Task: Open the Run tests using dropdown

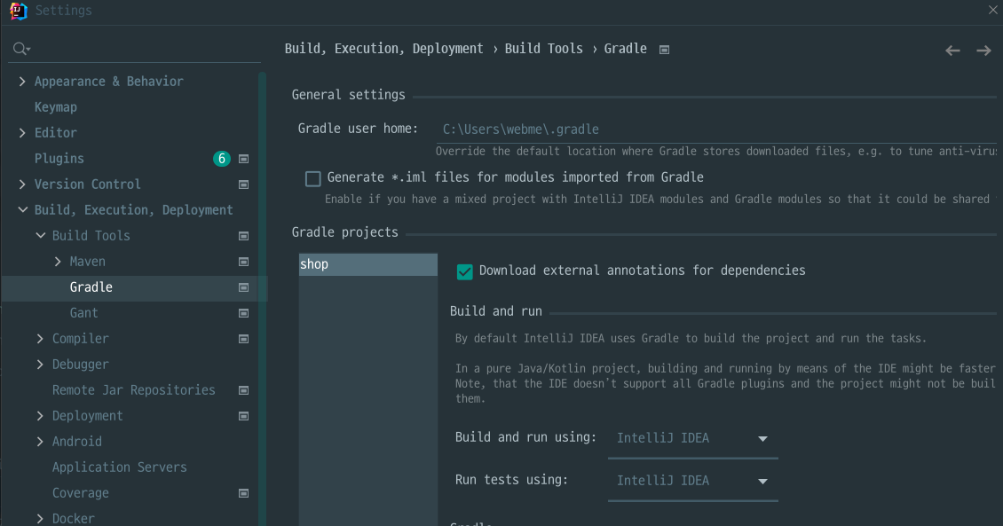Action: [x=692, y=482]
